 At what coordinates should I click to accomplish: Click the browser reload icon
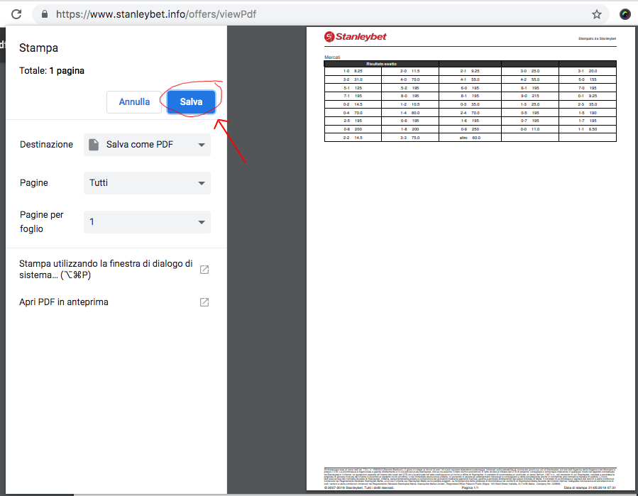click(x=16, y=14)
